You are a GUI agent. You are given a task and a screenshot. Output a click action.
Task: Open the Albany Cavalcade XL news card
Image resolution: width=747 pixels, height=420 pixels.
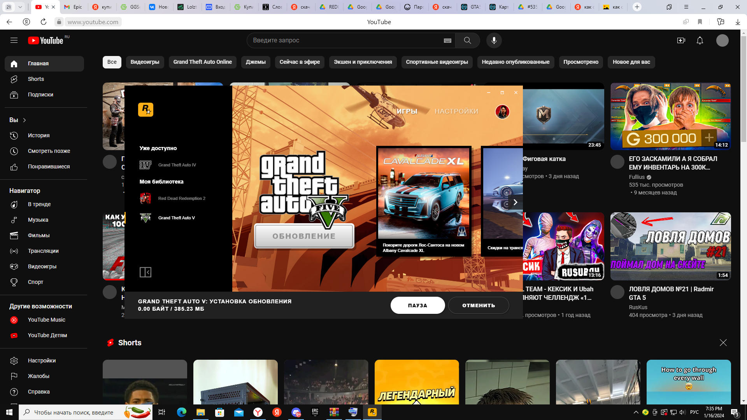click(x=424, y=201)
